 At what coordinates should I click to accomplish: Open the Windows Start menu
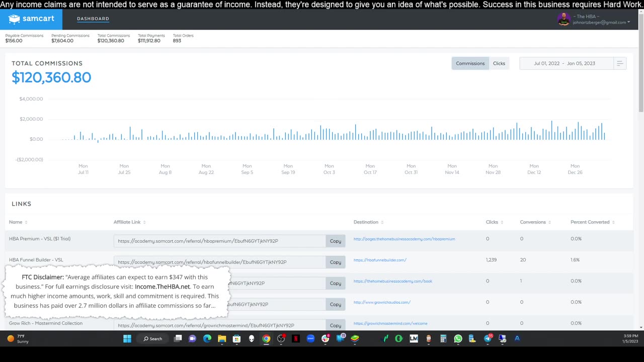click(x=127, y=338)
